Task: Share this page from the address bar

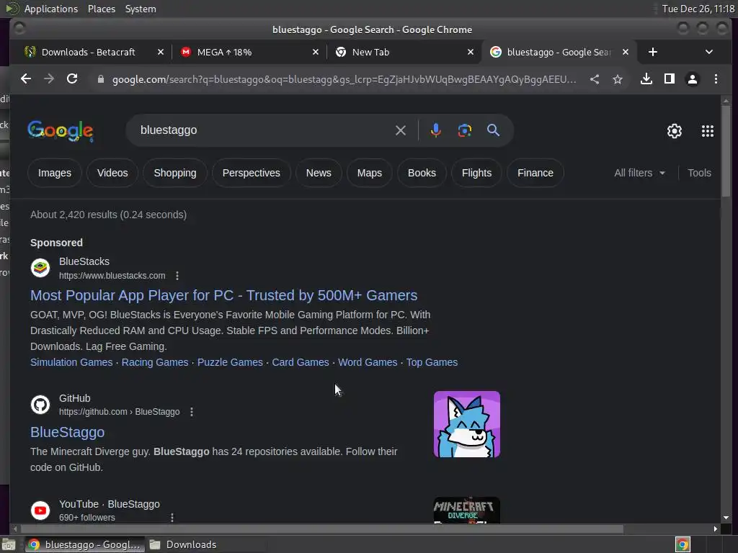Action: (595, 79)
